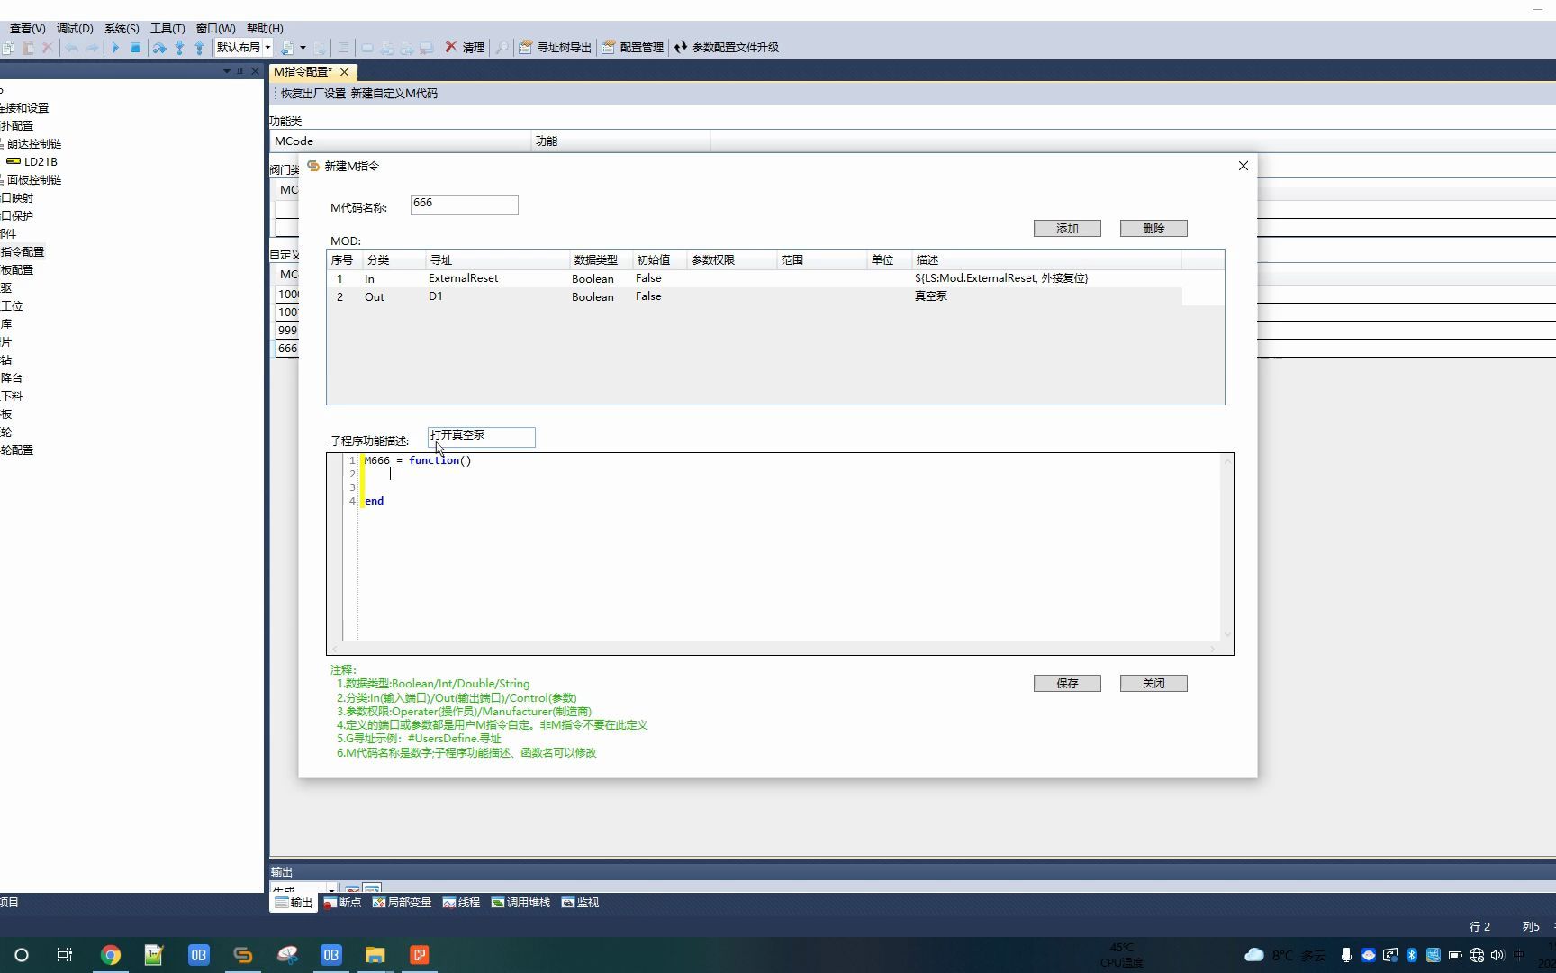Click the magnifier search icon in toolbar
1556x973 pixels.
coord(502,47)
